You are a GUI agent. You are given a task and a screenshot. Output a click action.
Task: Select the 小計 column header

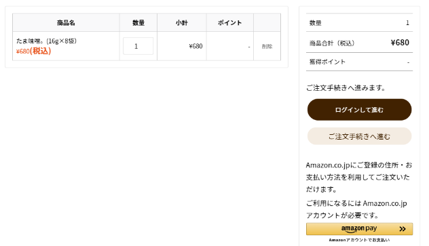click(182, 23)
